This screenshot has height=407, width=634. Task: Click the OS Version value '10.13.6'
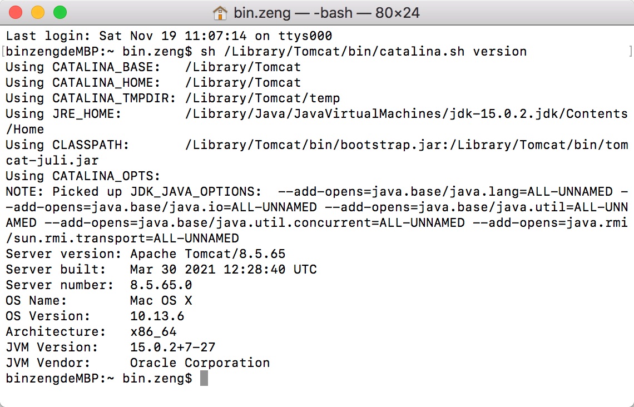pyautogui.click(x=157, y=316)
